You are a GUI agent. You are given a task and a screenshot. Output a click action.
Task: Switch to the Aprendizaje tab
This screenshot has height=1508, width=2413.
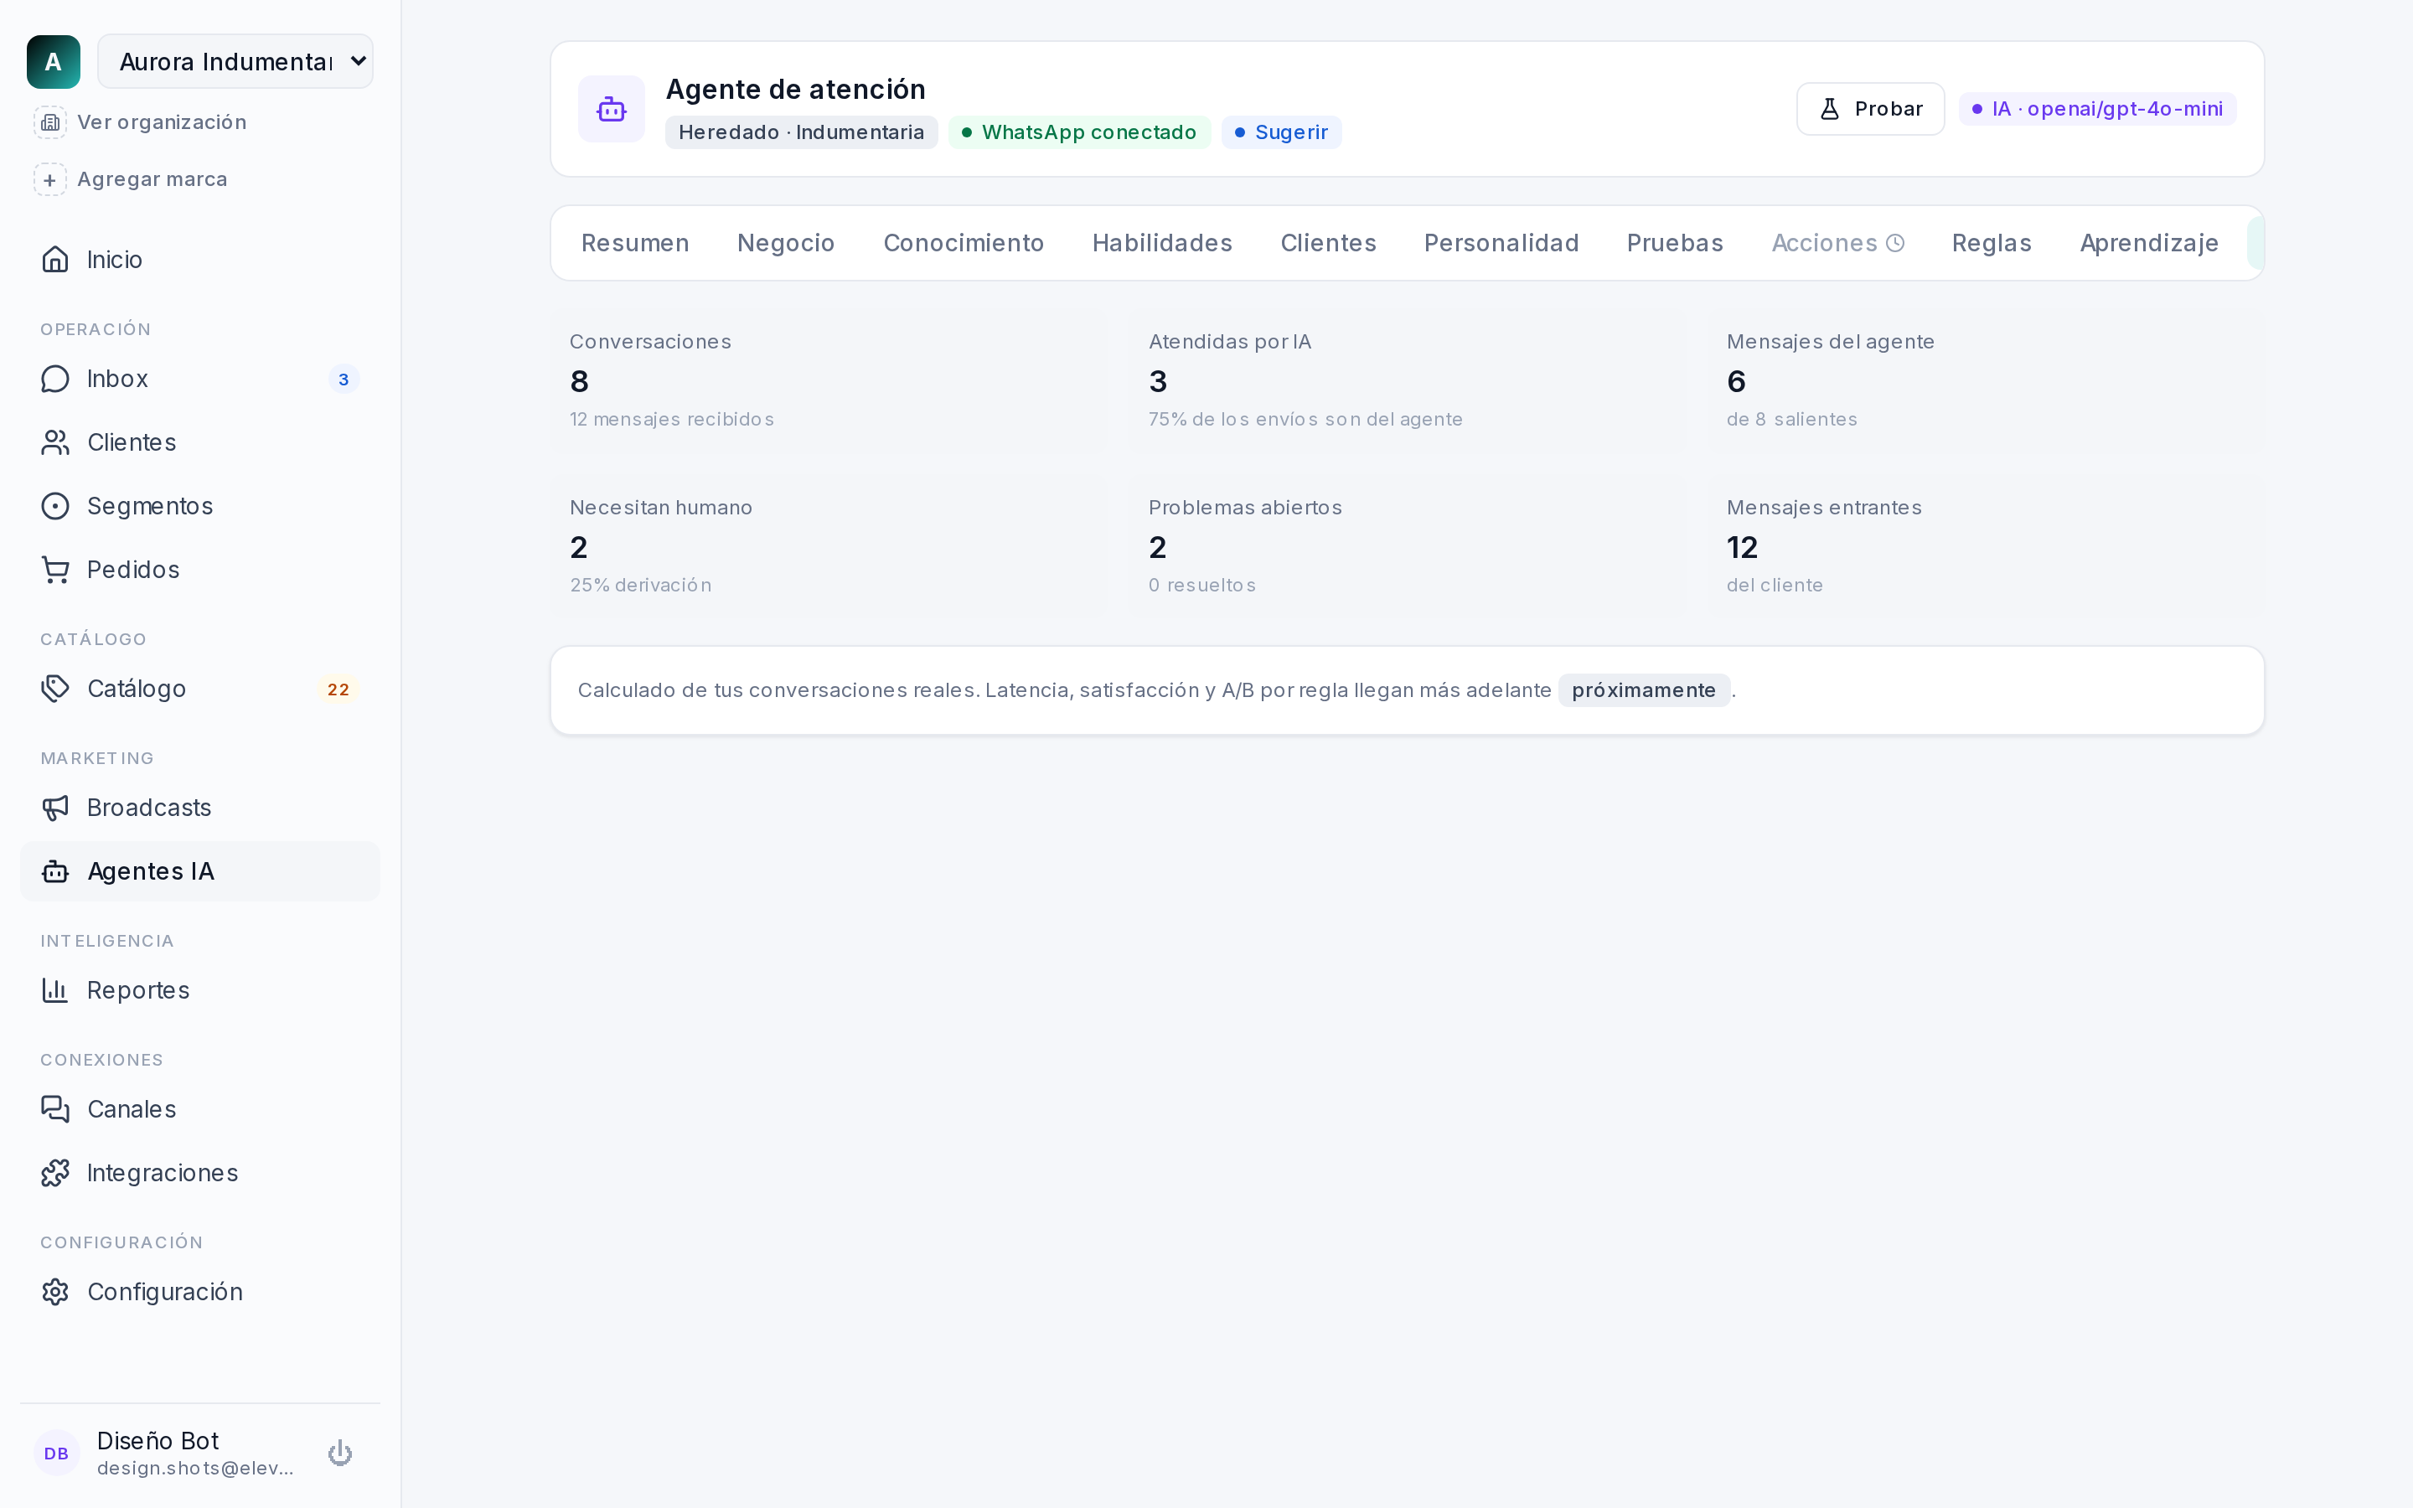2149,243
